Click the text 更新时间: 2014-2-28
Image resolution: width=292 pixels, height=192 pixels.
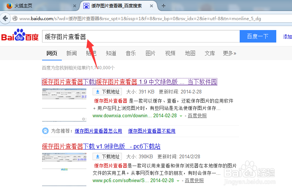(x=180, y=92)
